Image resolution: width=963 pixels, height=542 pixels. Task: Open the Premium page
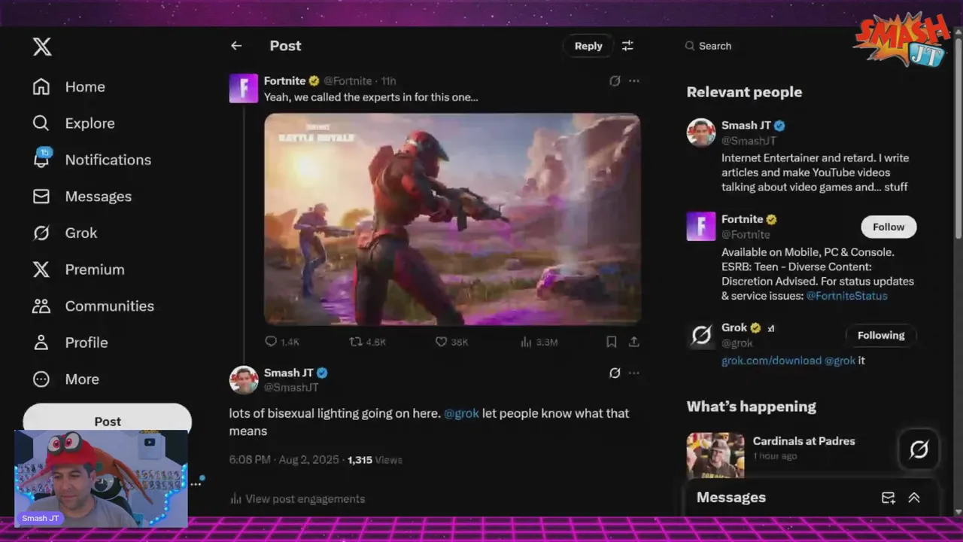coord(78,269)
